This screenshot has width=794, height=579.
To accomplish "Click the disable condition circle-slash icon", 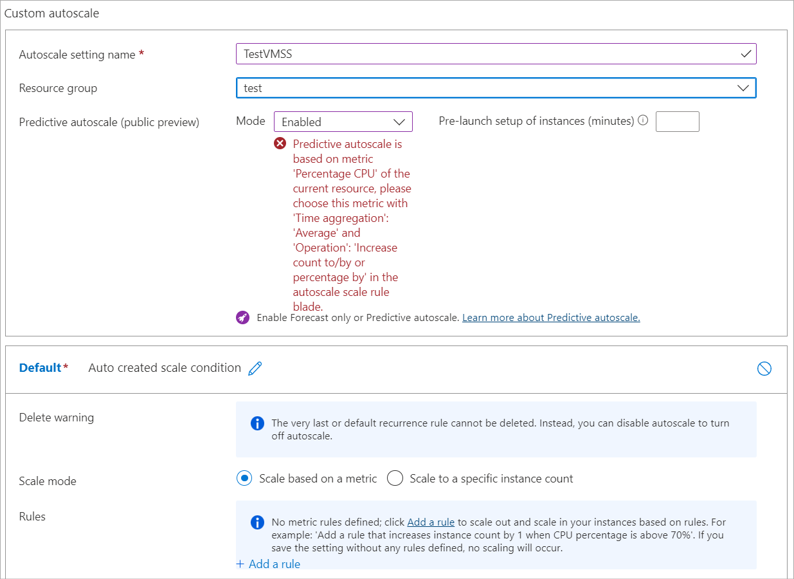I will [764, 369].
